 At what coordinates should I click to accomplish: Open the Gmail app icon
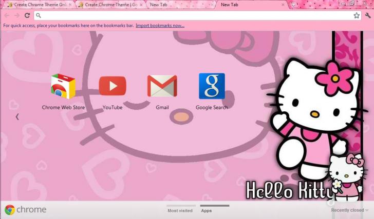(x=162, y=86)
